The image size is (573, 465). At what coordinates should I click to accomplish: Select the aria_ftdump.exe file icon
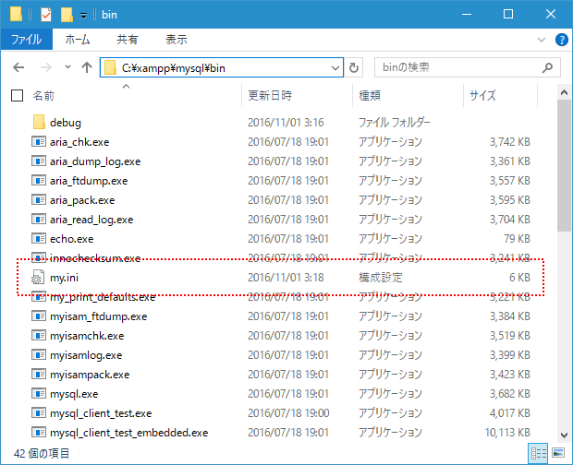pos(39,180)
